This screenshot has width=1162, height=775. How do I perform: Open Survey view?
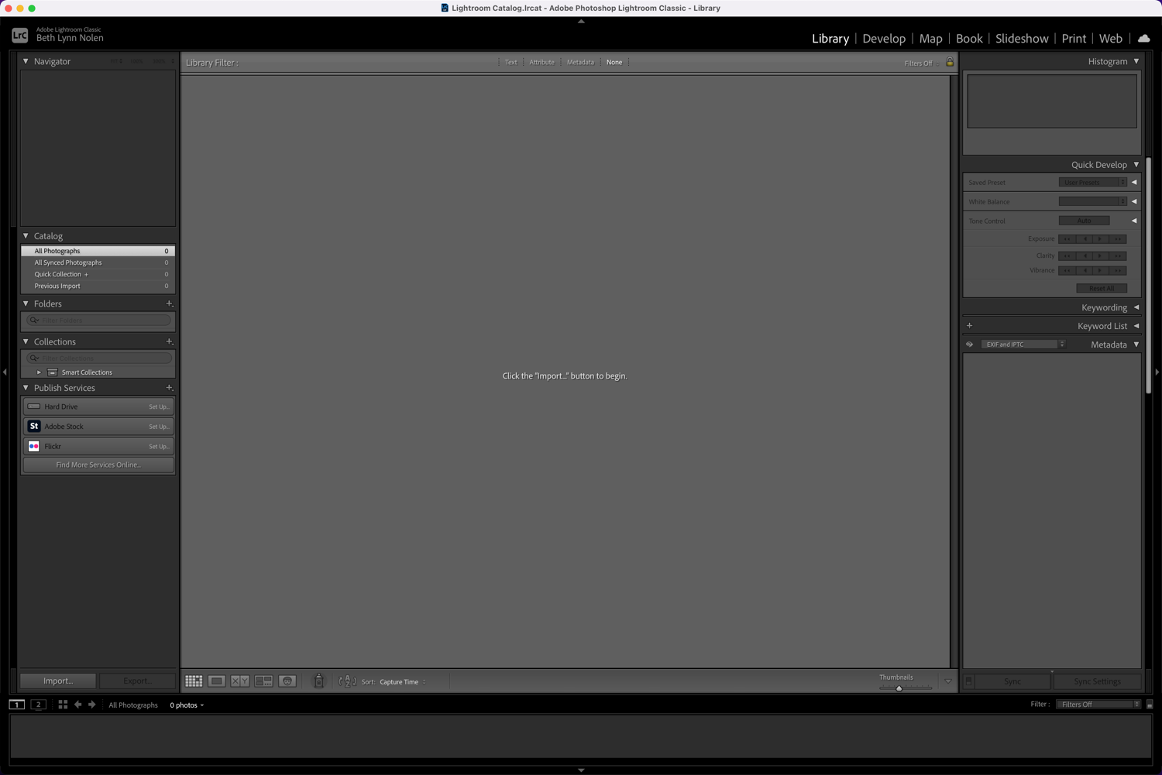click(x=263, y=681)
